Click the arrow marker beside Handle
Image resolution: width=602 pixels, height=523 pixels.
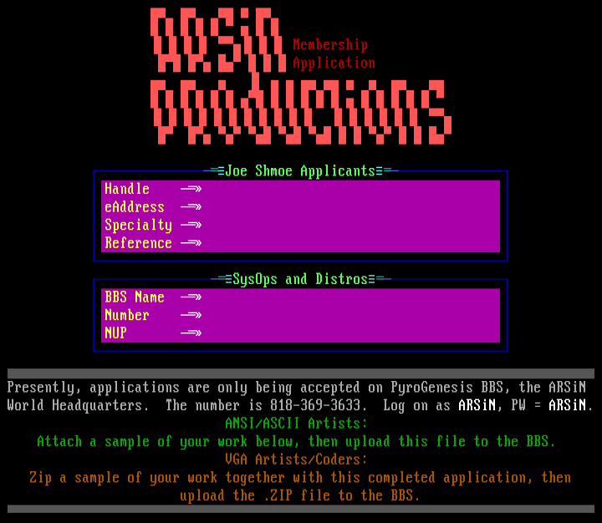pyautogui.click(x=191, y=189)
